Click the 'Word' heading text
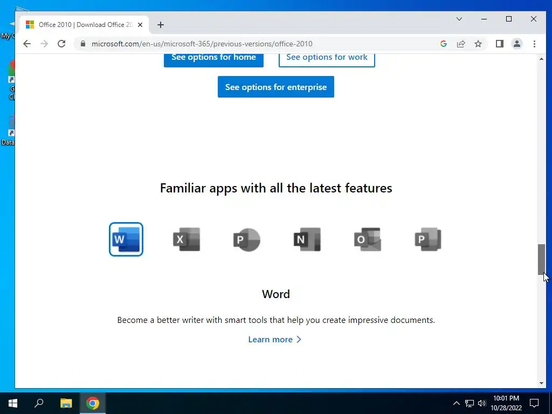Viewport: 552px width, 414px height. point(276,294)
